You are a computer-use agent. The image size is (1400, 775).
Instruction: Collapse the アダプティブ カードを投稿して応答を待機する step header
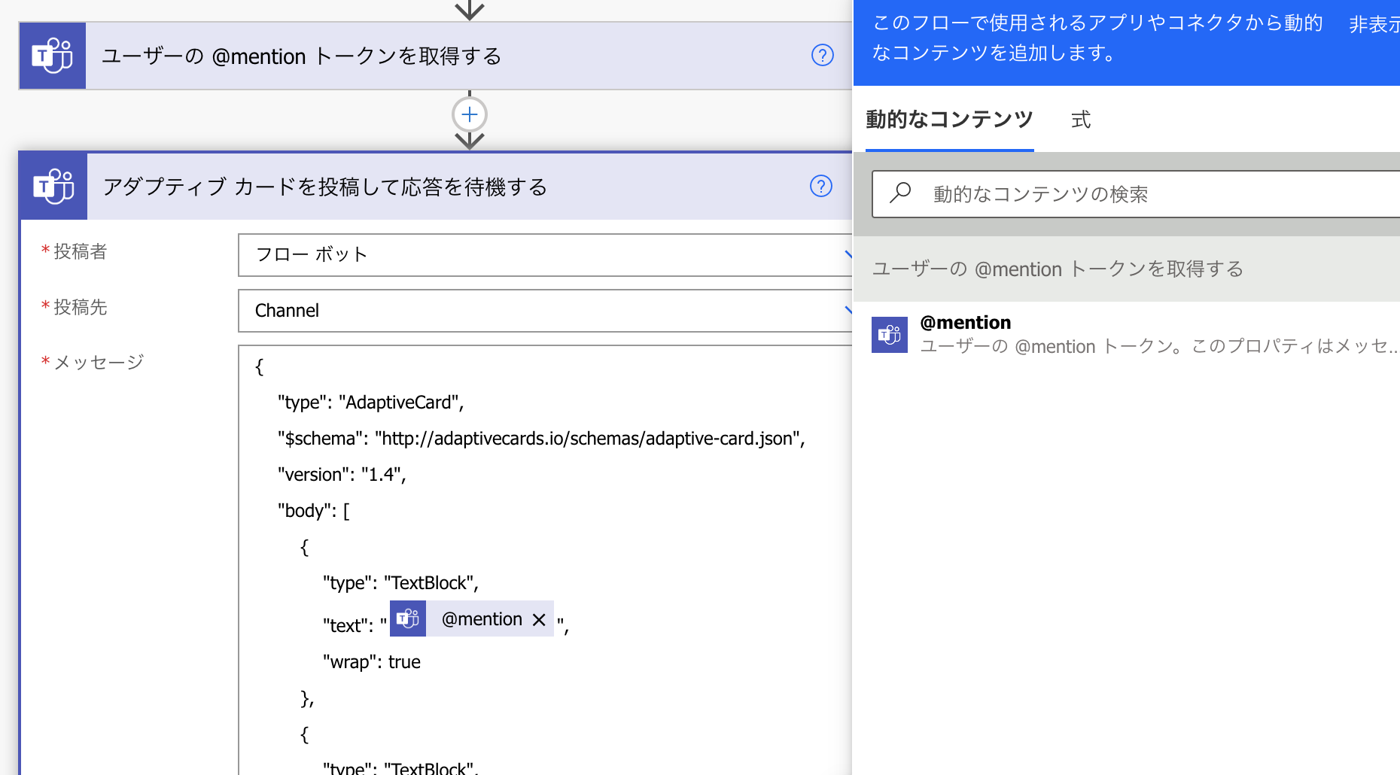click(x=436, y=187)
